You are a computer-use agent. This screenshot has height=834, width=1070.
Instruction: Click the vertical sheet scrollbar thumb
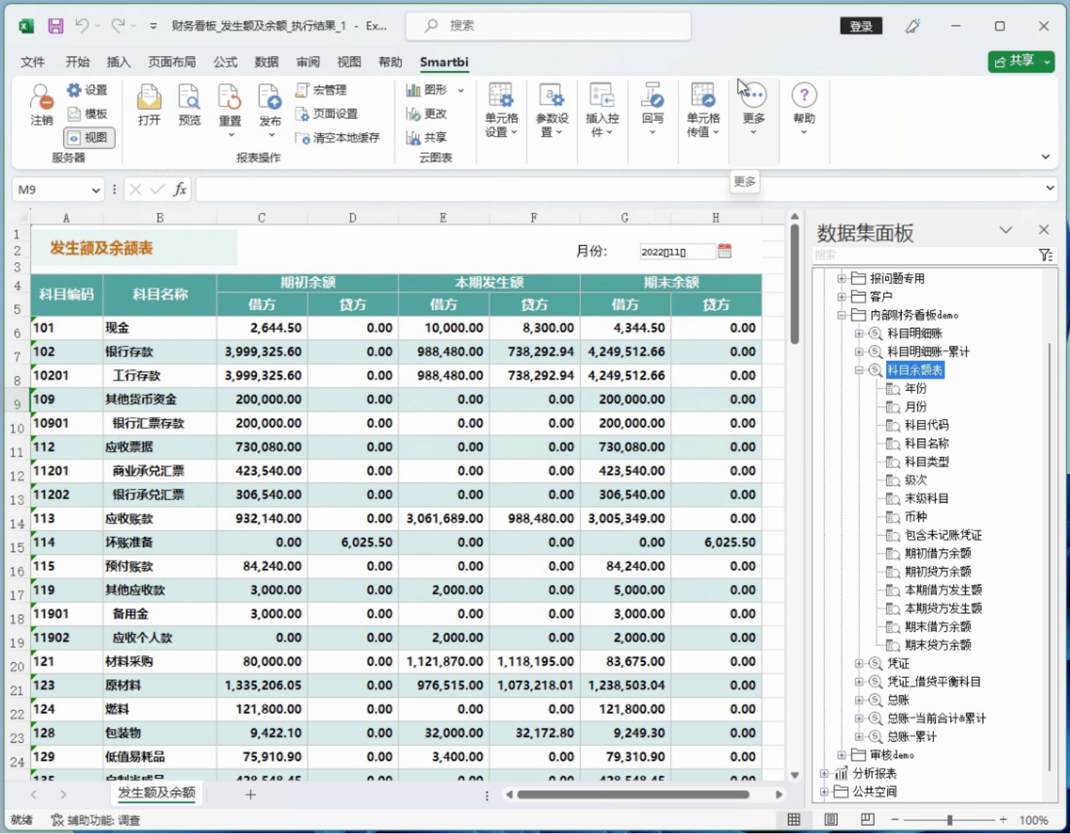point(795,285)
